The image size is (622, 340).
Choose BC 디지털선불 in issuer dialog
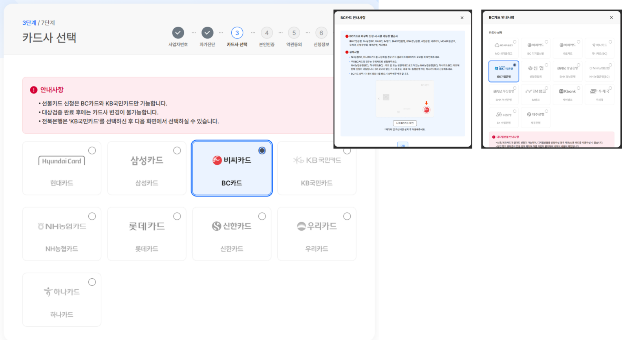[536, 48]
